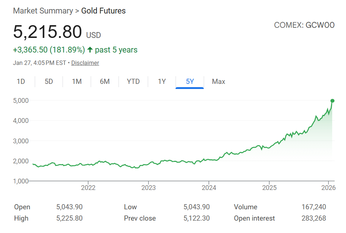Click the COMEX: GCW00 ticker label

(x=304, y=26)
